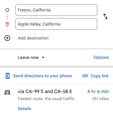Open the Leave now dropdown arrow

(x=43, y=57)
